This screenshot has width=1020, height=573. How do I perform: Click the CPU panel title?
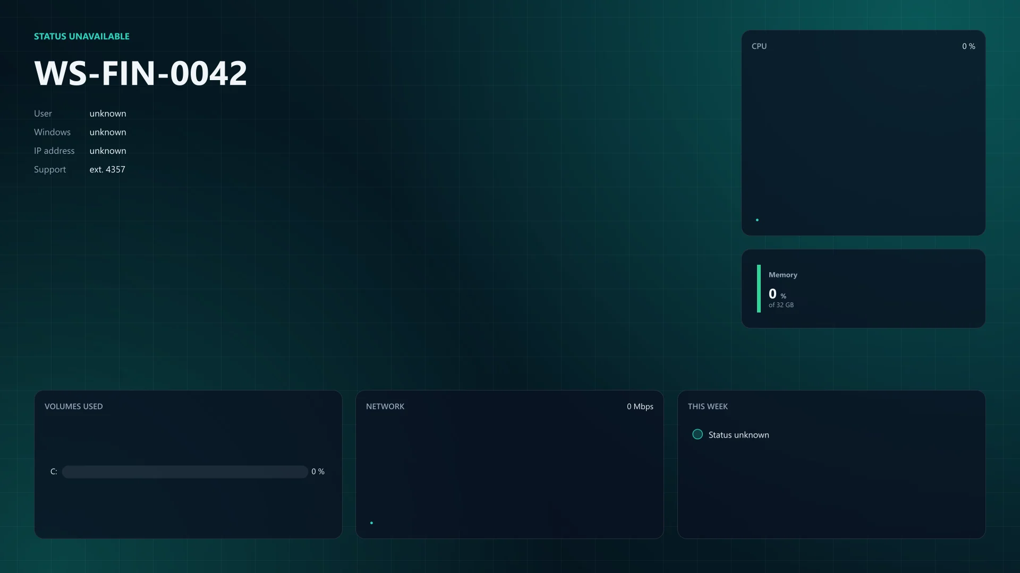pos(759,46)
